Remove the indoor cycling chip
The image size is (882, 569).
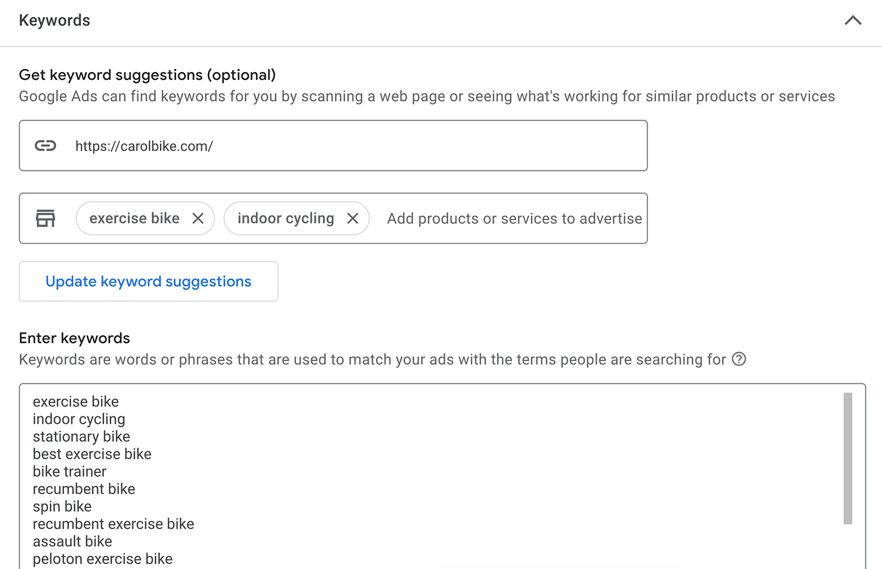pyautogui.click(x=353, y=218)
